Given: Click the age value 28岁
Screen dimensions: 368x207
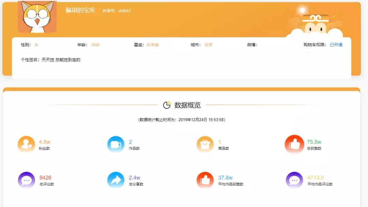Looking at the screenshot, I should [95, 45].
